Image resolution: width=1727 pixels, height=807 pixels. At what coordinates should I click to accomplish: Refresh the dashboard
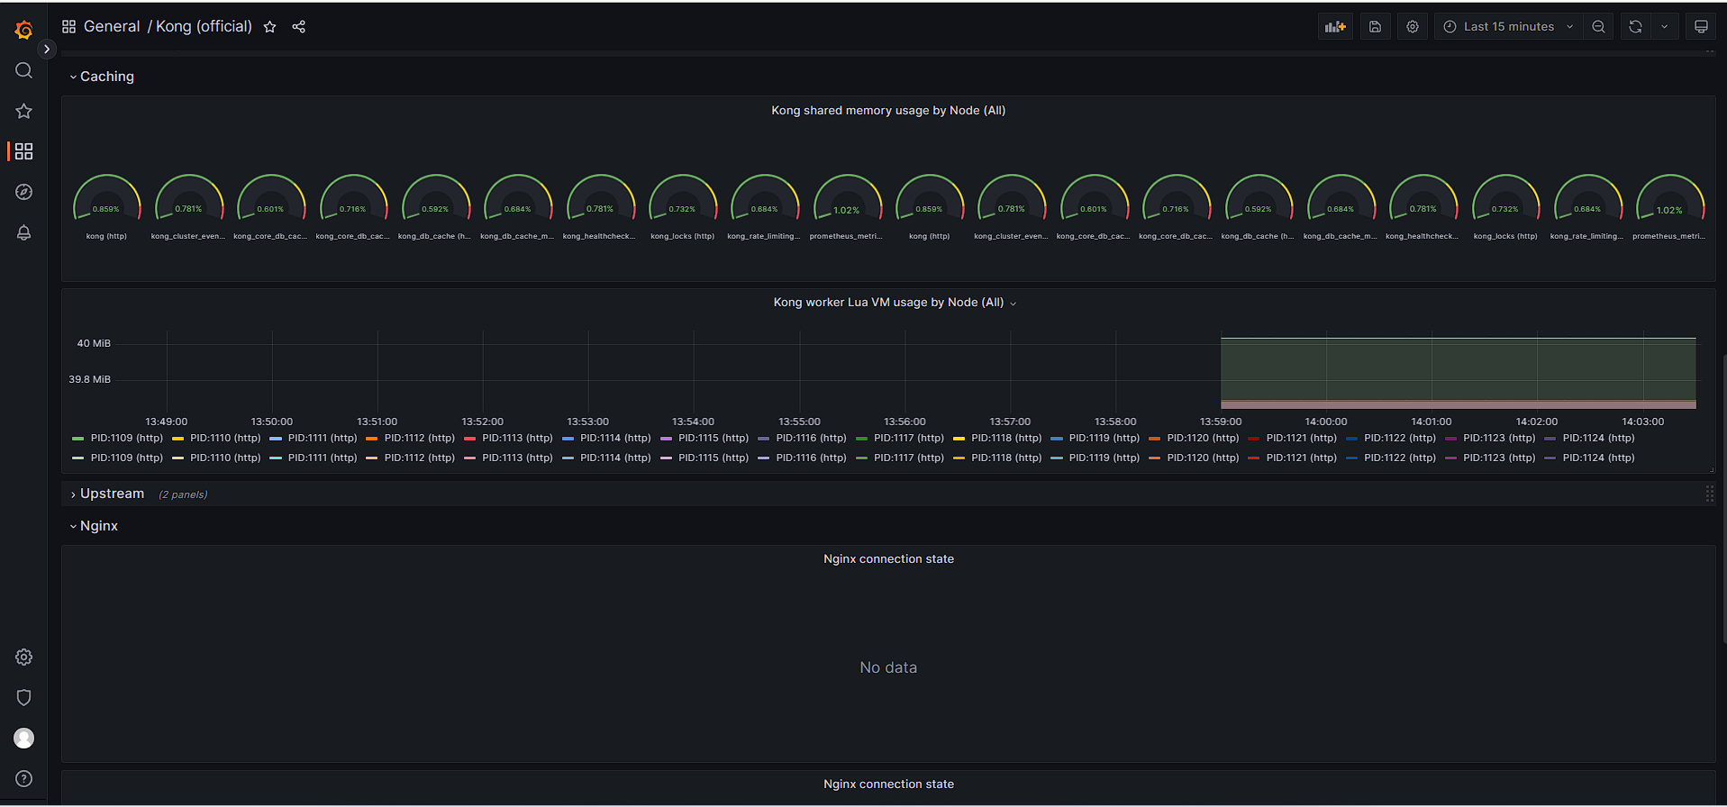tap(1635, 27)
